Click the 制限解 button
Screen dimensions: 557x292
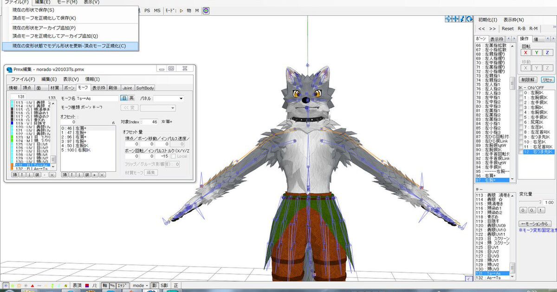[x=528, y=80]
